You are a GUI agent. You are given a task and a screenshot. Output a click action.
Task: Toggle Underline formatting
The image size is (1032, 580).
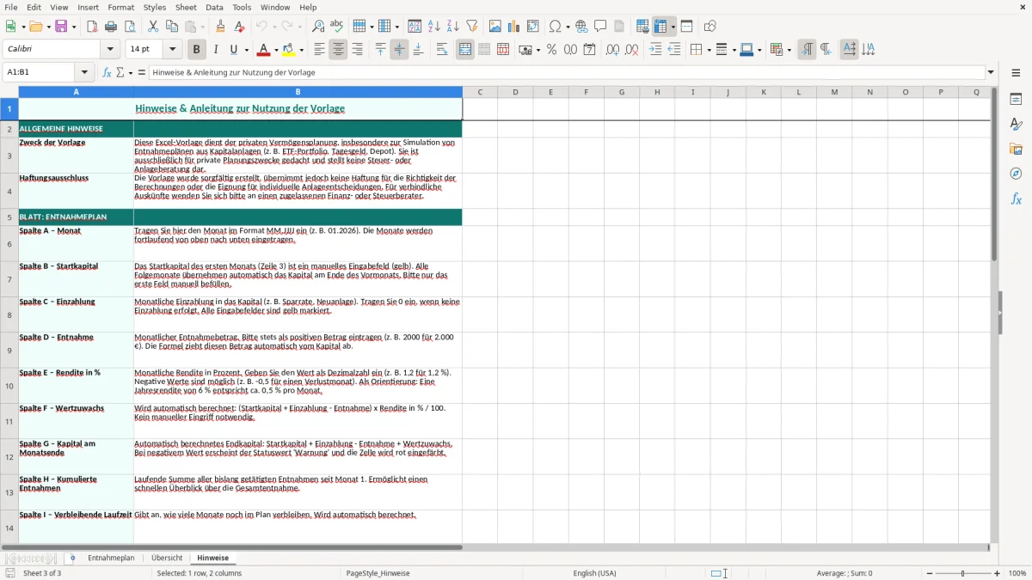[x=233, y=50]
